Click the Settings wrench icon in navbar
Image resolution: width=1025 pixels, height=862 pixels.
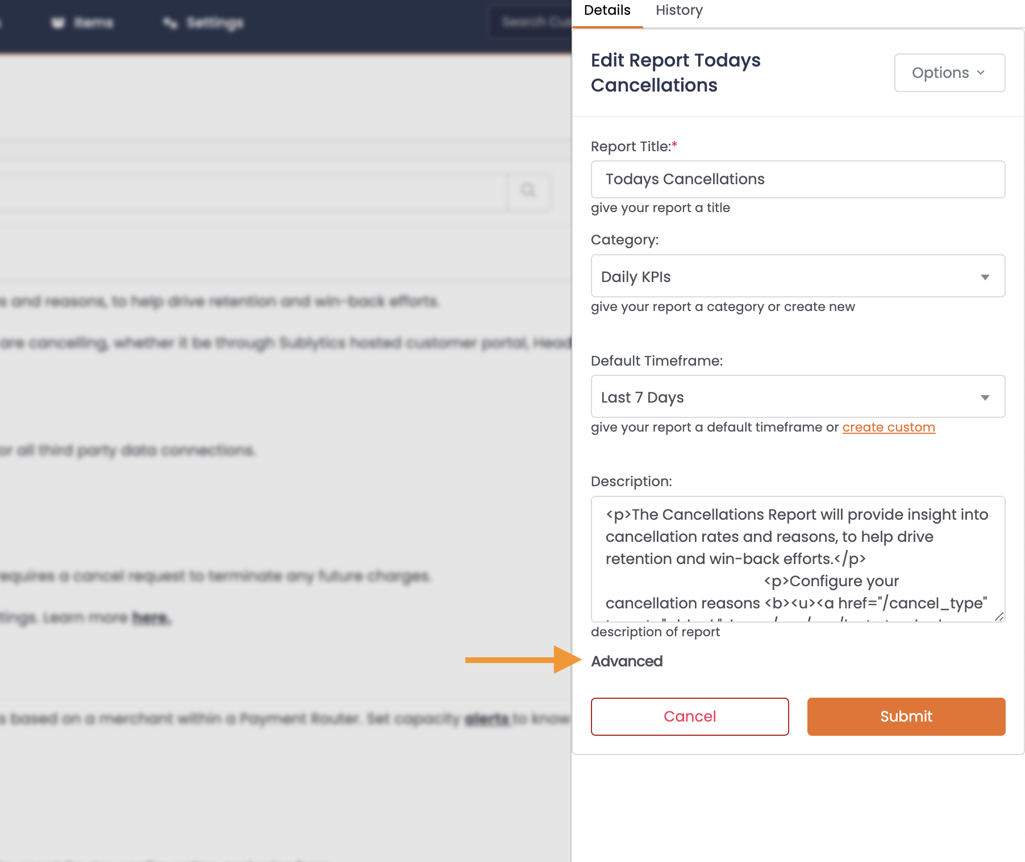point(170,23)
